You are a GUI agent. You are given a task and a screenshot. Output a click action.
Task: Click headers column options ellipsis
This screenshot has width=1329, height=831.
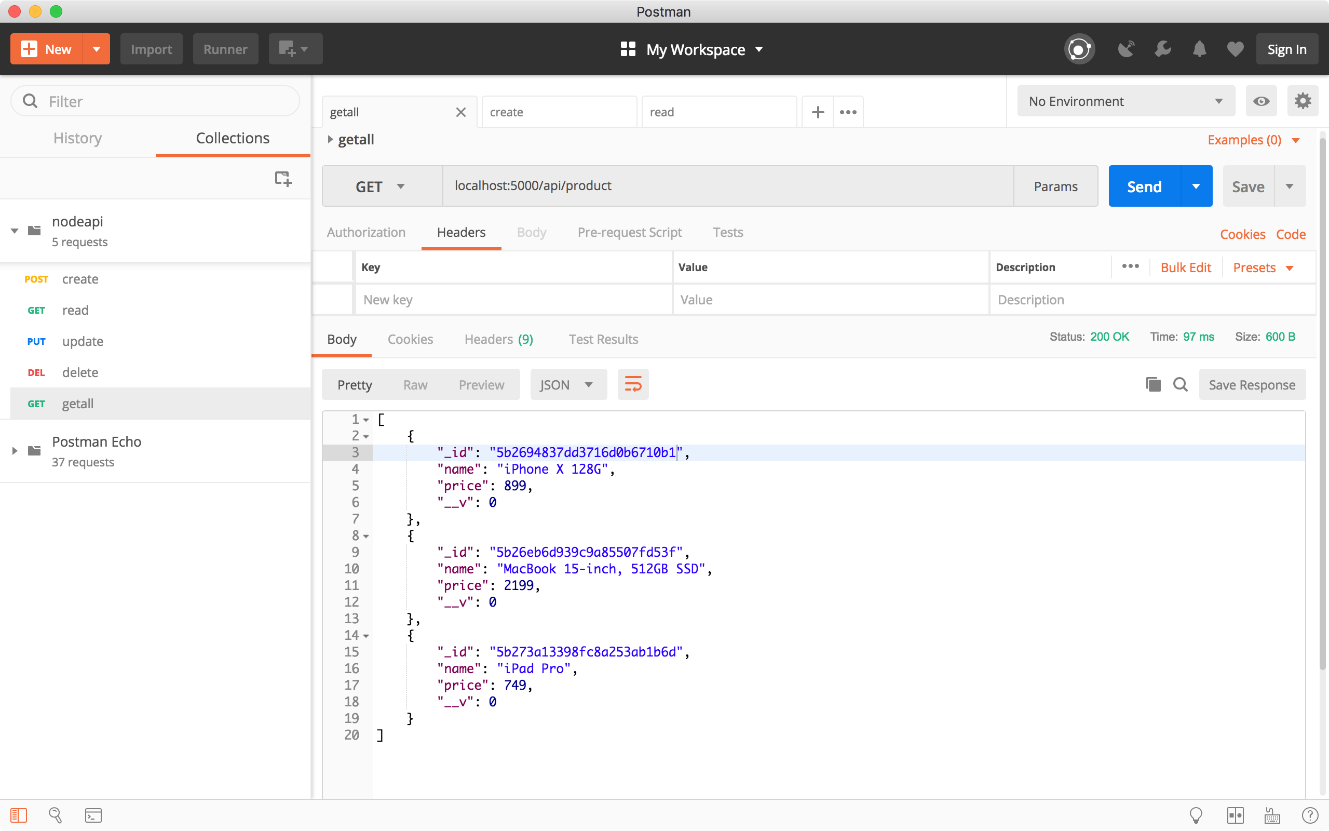(1130, 266)
